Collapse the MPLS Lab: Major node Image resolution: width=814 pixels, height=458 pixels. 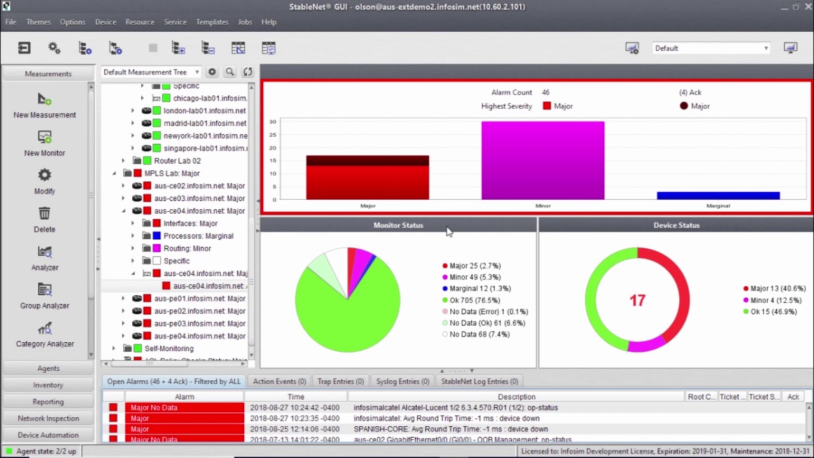[114, 173]
